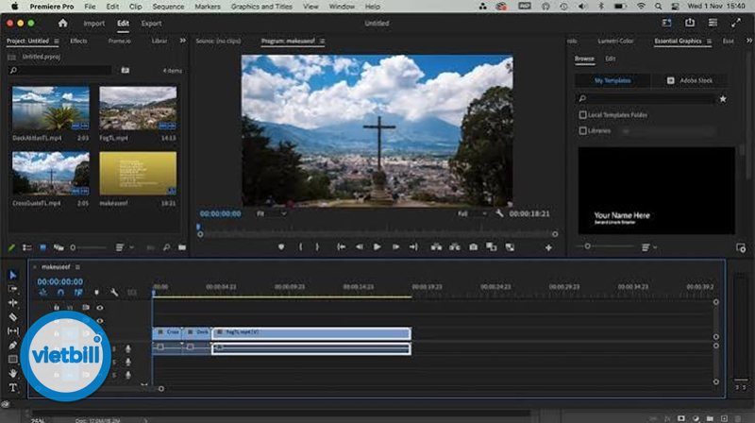755x423 pixels.
Task: Click the My Templates button
Action: click(x=612, y=80)
